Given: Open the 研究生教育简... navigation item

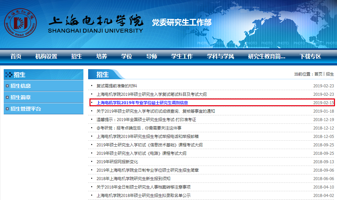Looking at the screenshot, I should (x=266, y=56).
